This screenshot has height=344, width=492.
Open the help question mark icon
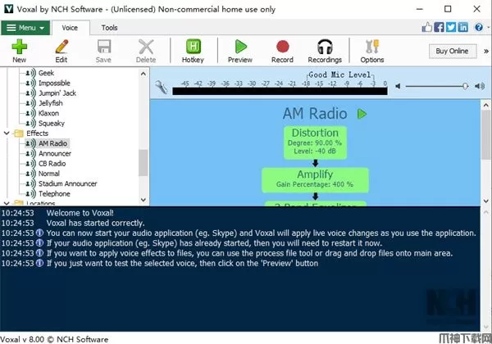click(x=479, y=27)
